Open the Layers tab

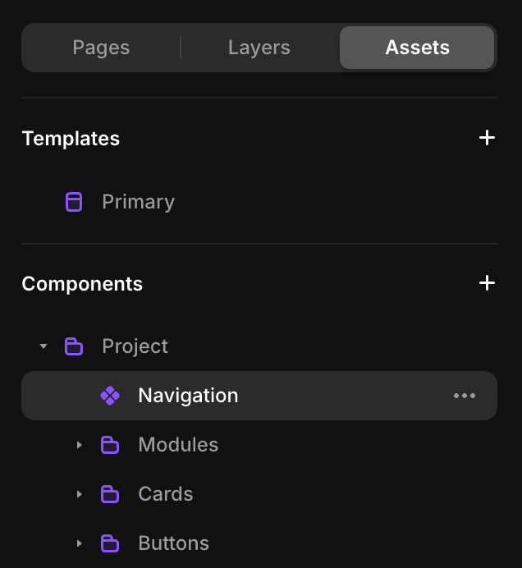coord(259,48)
